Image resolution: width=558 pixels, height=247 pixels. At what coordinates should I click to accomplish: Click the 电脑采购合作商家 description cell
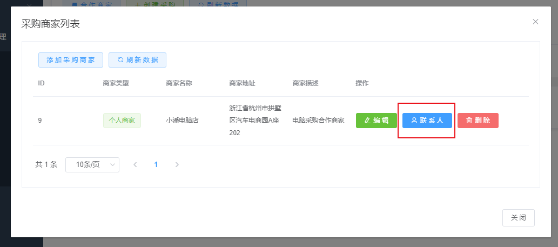tap(318, 121)
